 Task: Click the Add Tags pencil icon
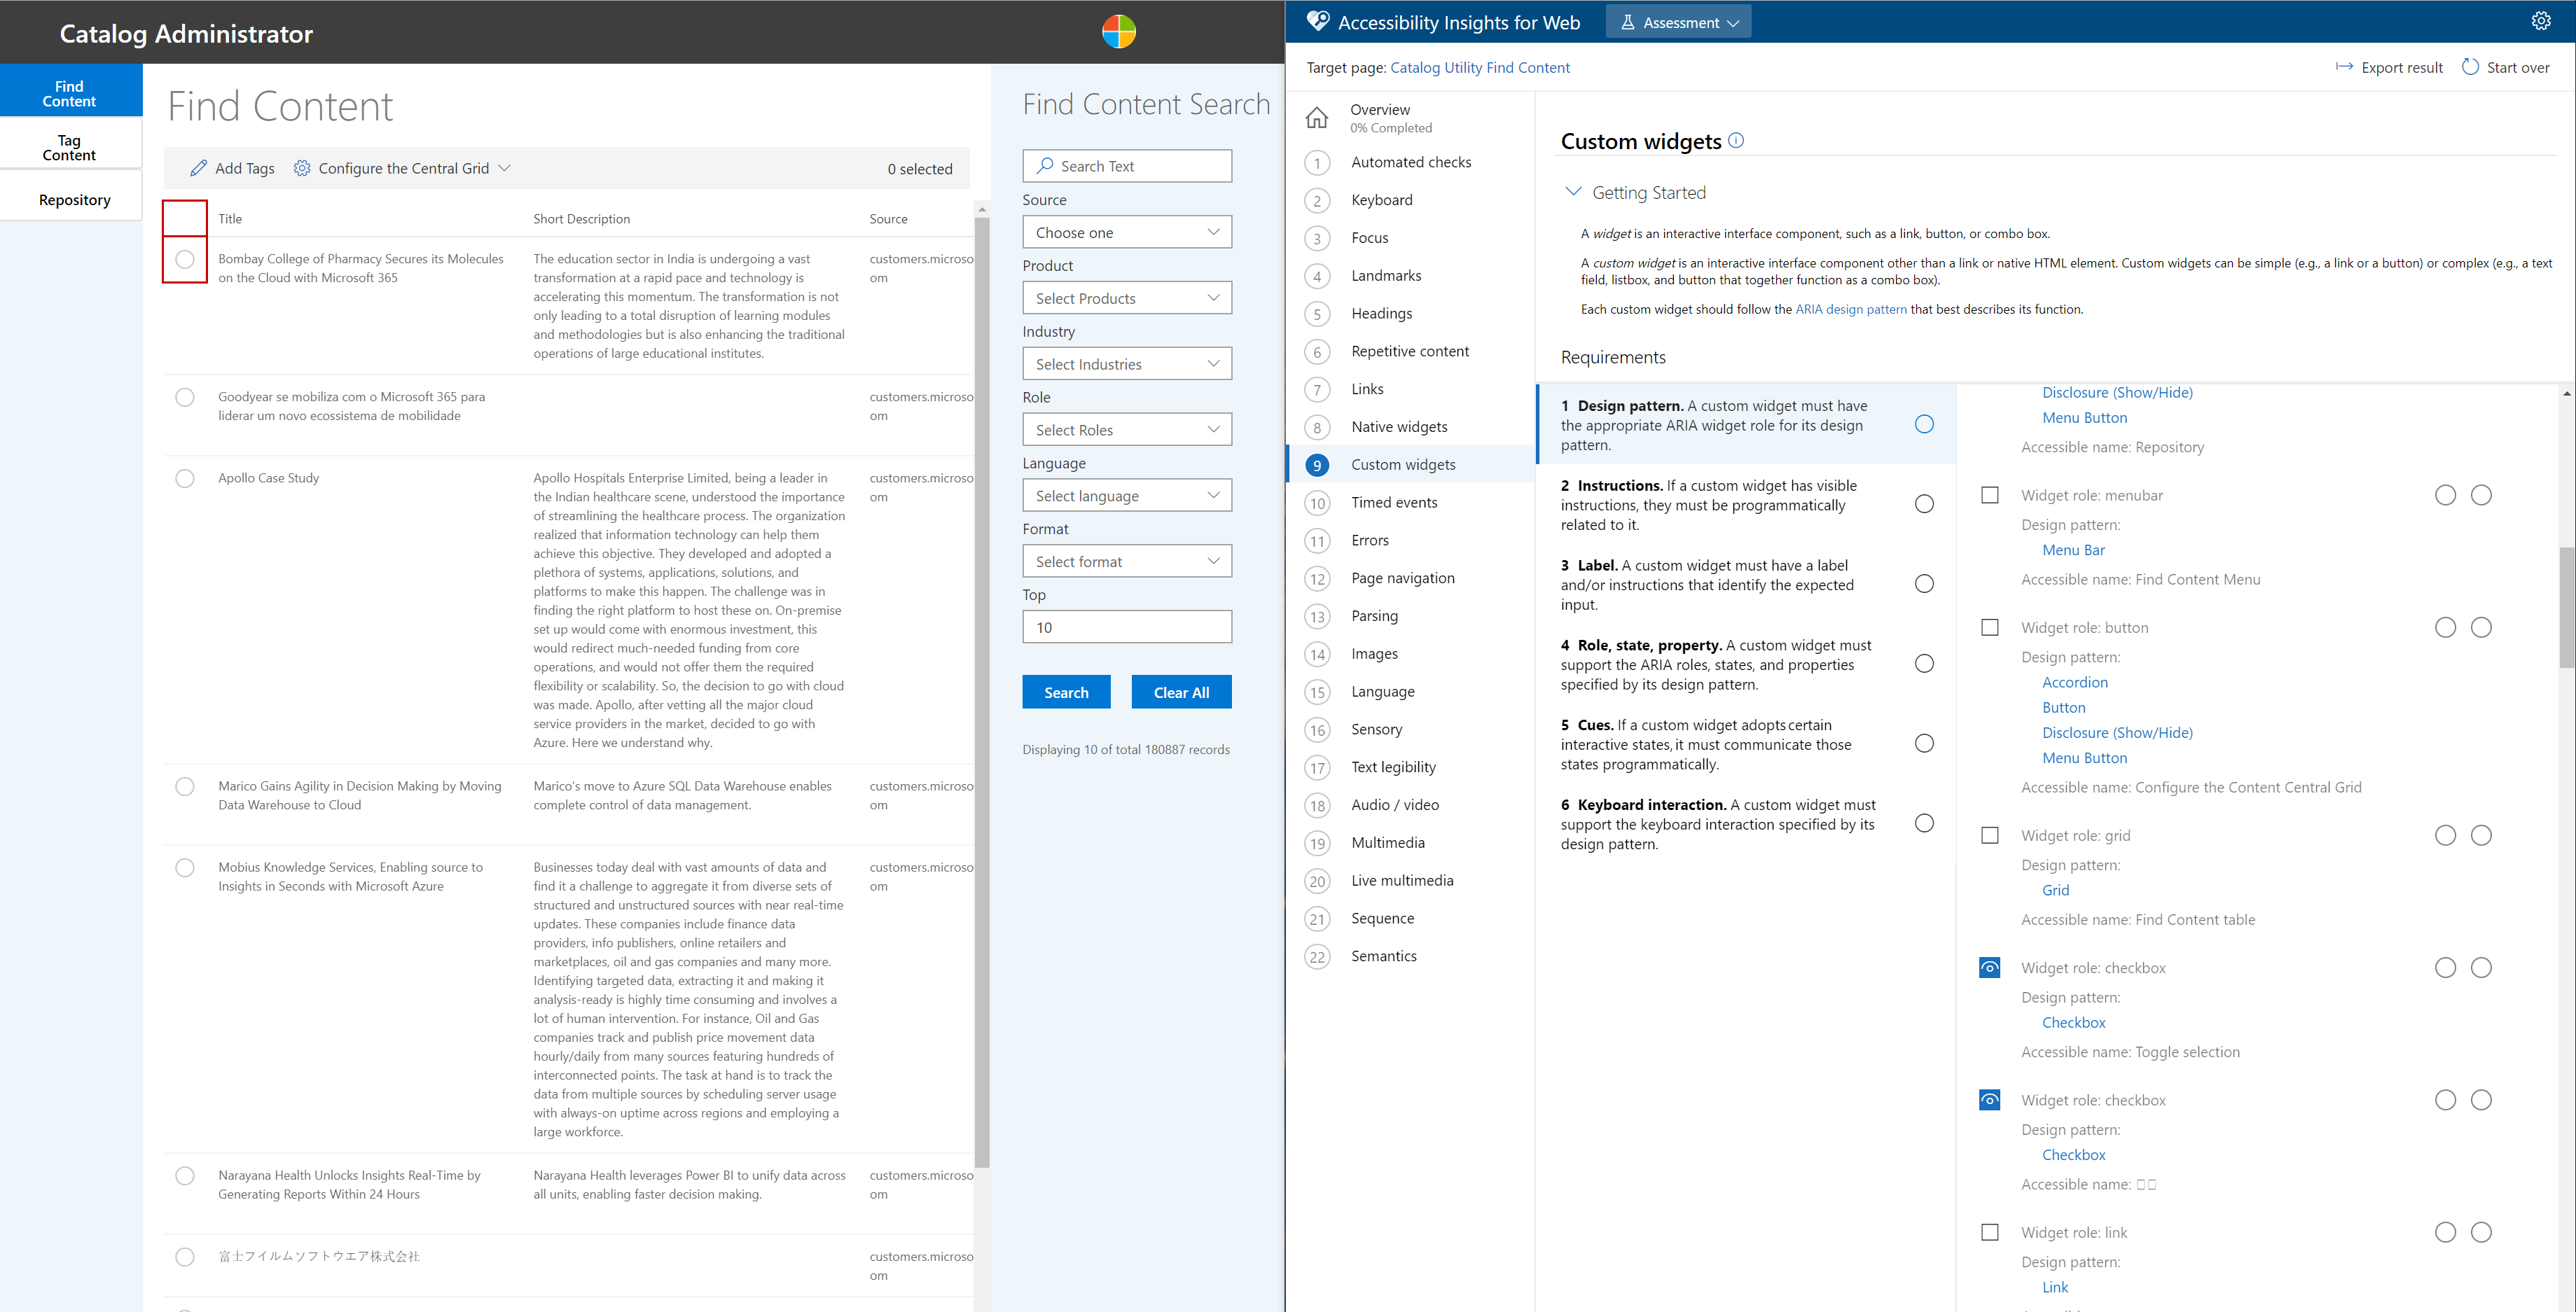(199, 168)
